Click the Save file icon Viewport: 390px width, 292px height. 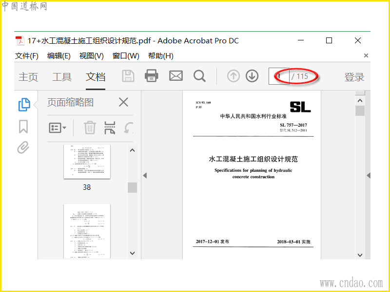point(128,76)
